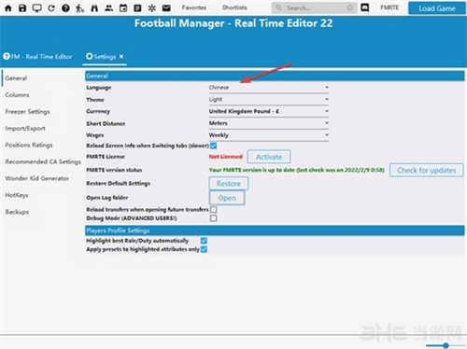Click the Players Profile Settings section header
The height and width of the screenshot is (349, 467).
tap(275, 230)
